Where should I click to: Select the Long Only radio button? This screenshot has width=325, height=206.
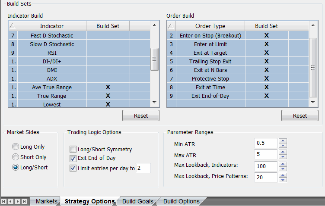click(16, 147)
